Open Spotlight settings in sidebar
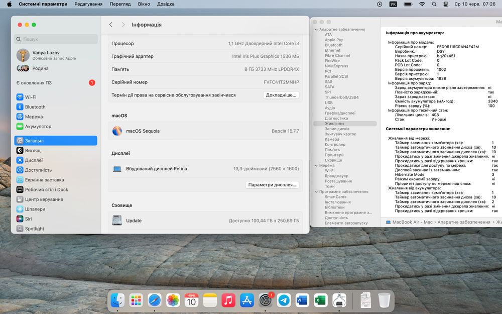Screen dimensions: 502x314 click(x=56, y=229)
